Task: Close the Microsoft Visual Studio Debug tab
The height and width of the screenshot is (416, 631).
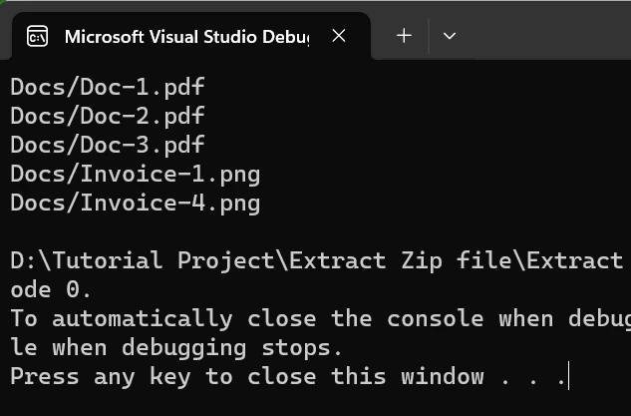Action: click(x=339, y=36)
